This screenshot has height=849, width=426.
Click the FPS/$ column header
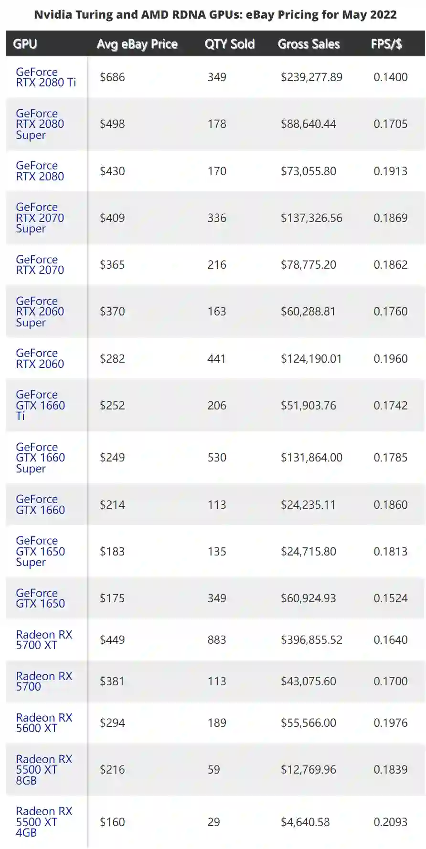tap(386, 44)
